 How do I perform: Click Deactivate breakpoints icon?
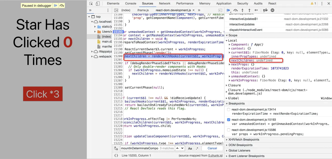[265, 10]
